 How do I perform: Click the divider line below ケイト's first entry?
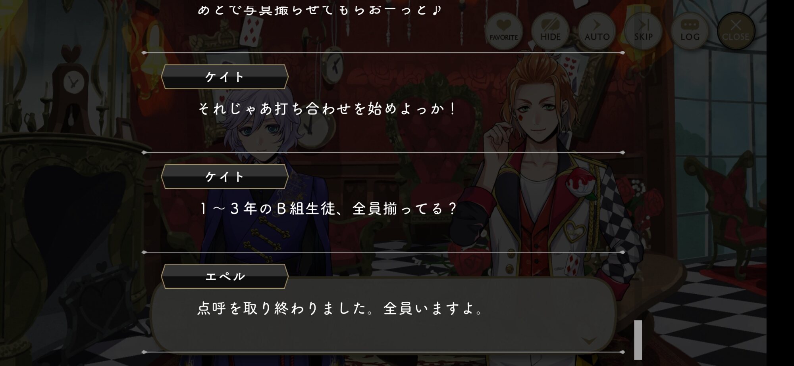click(x=384, y=152)
